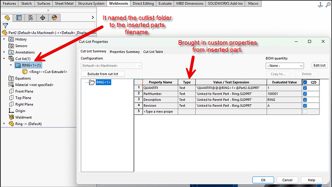Open the Cut List Table tab

153,52
